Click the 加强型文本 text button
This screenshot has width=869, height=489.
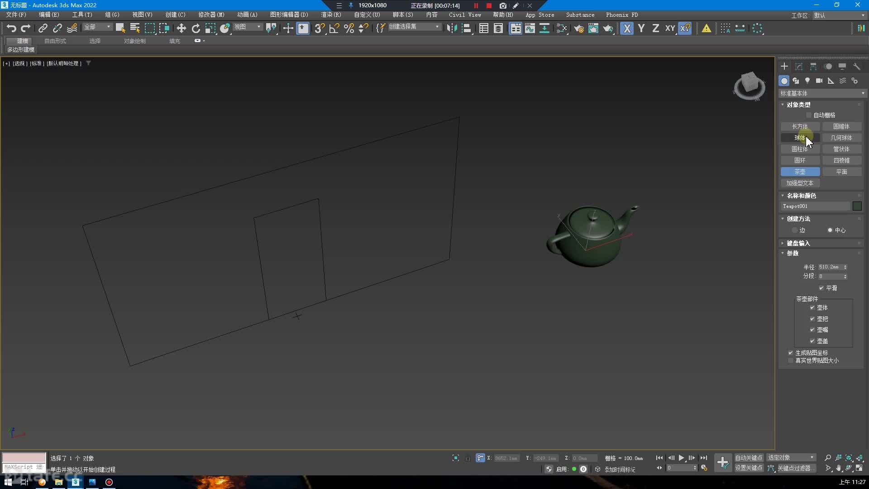[800, 183]
